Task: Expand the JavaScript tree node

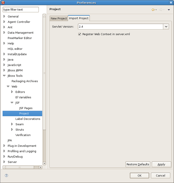Action: (x=4, y=65)
